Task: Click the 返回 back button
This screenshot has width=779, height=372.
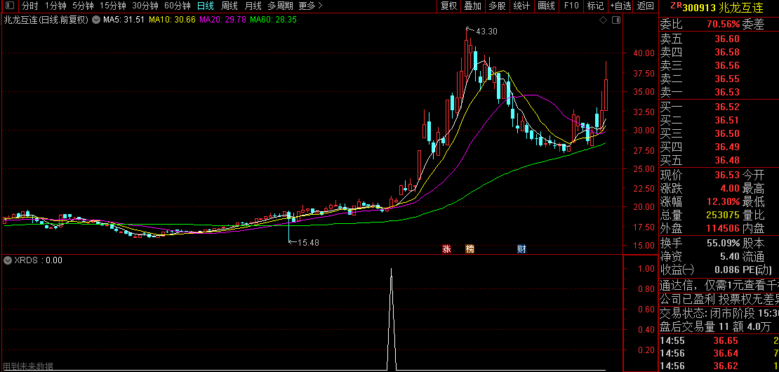Action: (645, 6)
